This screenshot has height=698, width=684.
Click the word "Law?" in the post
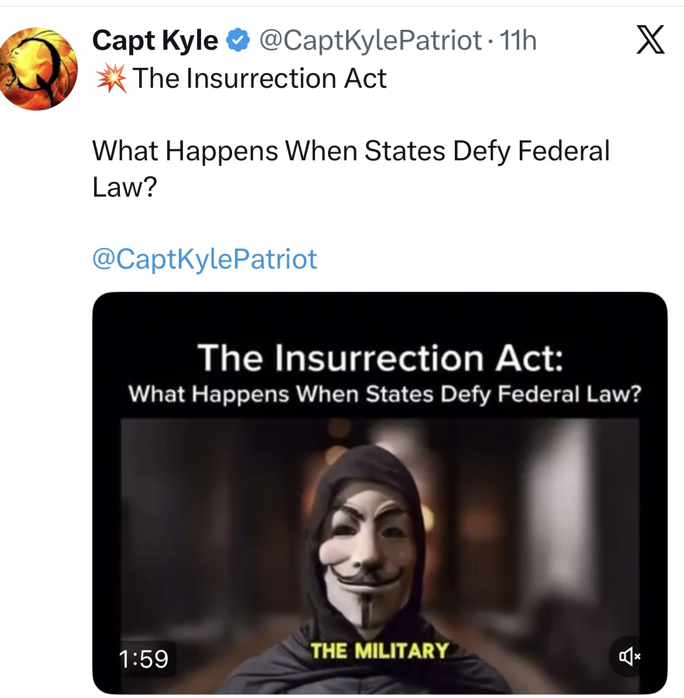pos(125,187)
